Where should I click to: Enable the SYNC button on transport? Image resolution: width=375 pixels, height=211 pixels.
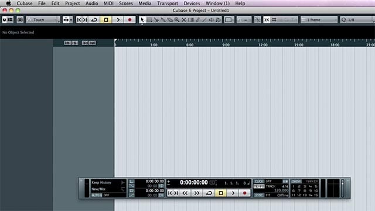pos(259,195)
